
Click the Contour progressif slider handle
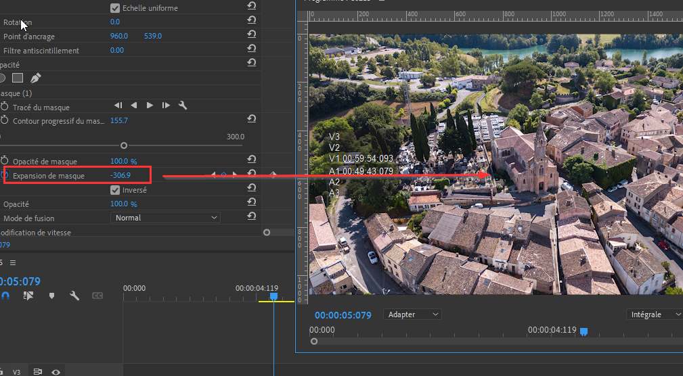coord(124,145)
